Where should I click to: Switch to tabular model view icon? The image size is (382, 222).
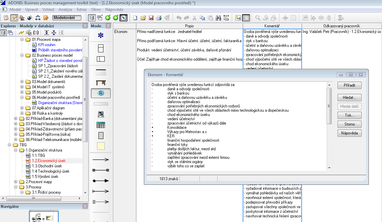[246, 18]
